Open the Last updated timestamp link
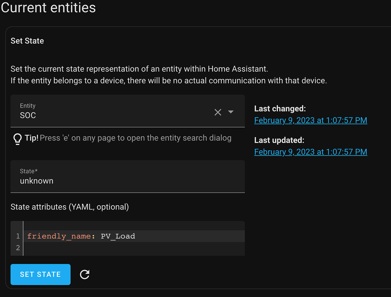The width and height of the screenshot is (391, 297). coord(310,152)
